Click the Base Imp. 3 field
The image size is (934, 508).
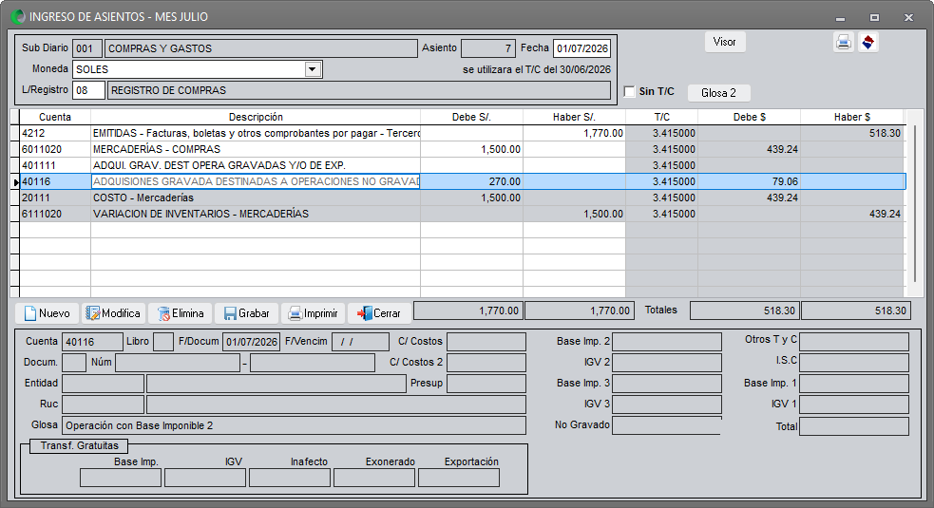[667, 384]
